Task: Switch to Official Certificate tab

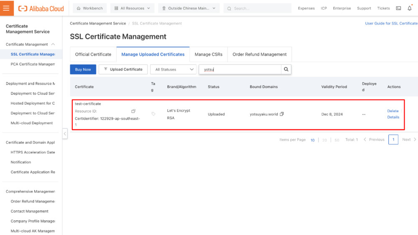Action: click(x=93, y=54)
